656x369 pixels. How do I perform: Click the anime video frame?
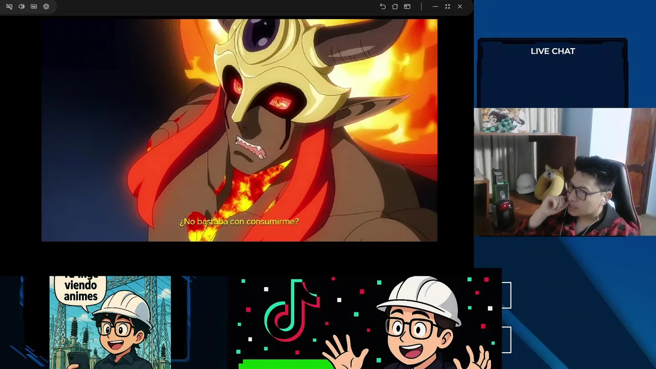pyautogui.click(x=239, y=130)
